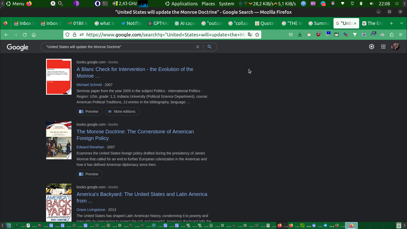This screenshot has height=229, width=407.
Task: Click author link Edward Renehan
Action: (90, 147)
